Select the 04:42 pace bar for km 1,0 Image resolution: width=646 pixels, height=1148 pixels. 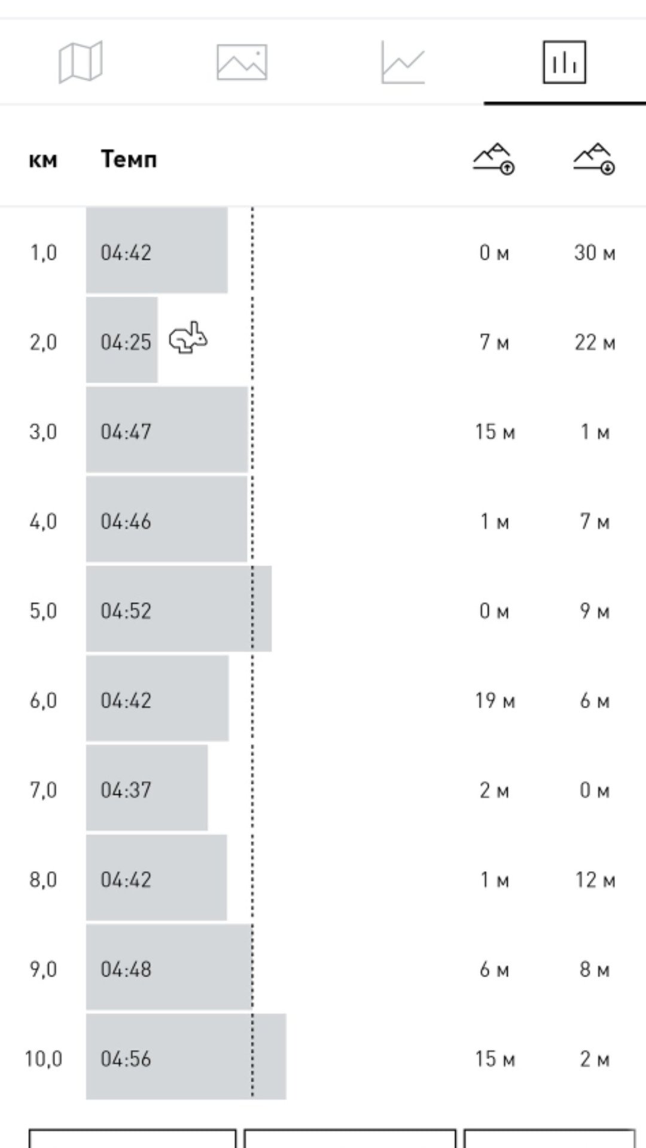[157, 250]
